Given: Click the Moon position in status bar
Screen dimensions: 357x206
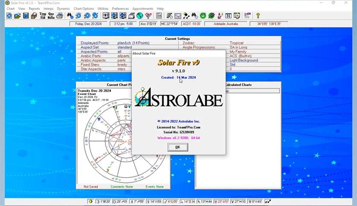Looking at the screenshot, I should 103,201.
